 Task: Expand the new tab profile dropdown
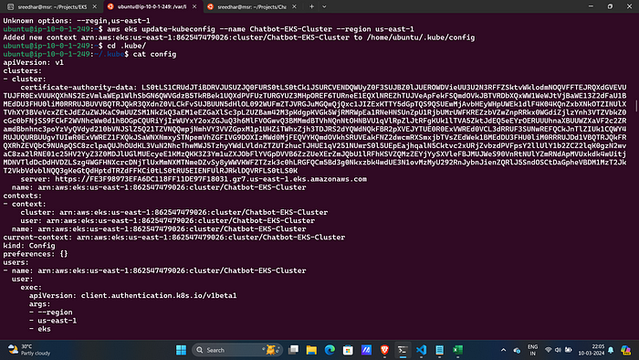coord(324,6)
